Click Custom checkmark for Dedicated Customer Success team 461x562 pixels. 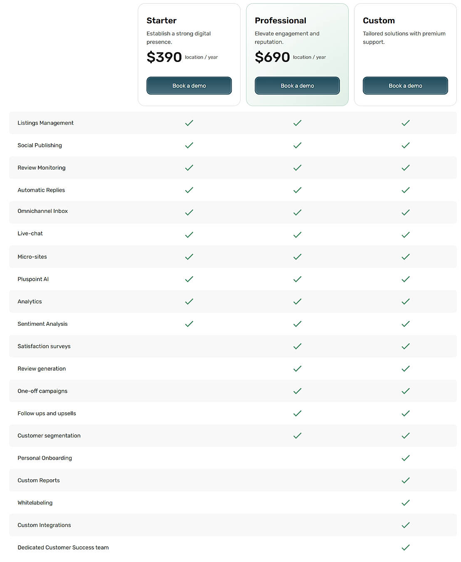(405, 548)
